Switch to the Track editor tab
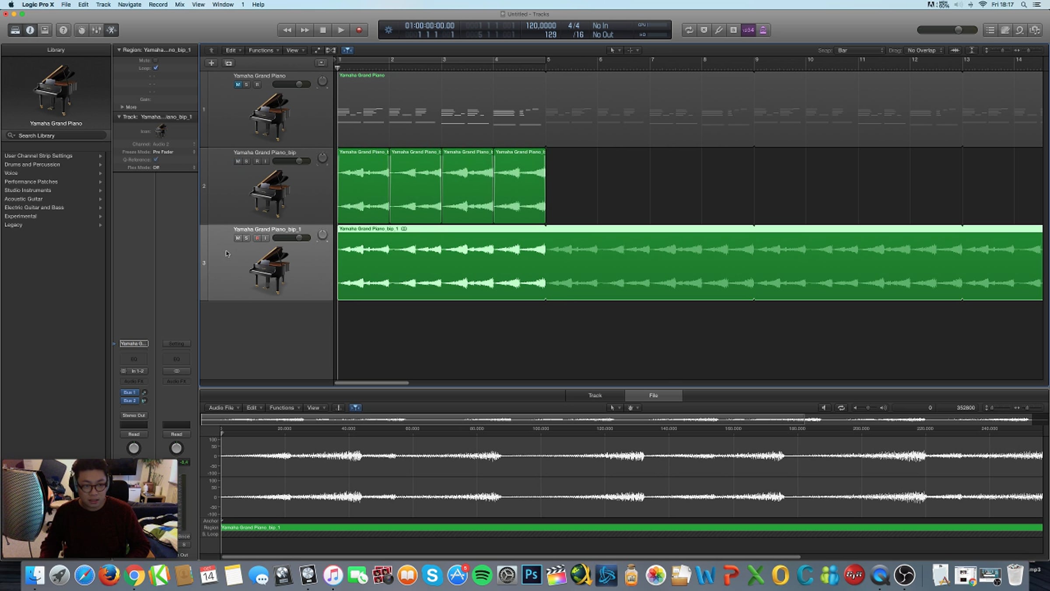Screen dimensions: 1050x591 pos(595,395)
